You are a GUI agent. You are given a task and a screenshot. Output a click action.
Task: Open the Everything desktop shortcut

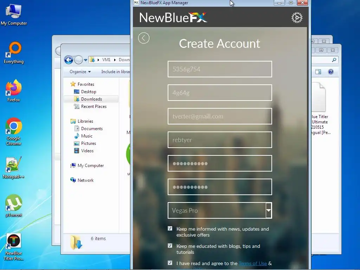tap(14, 53)
